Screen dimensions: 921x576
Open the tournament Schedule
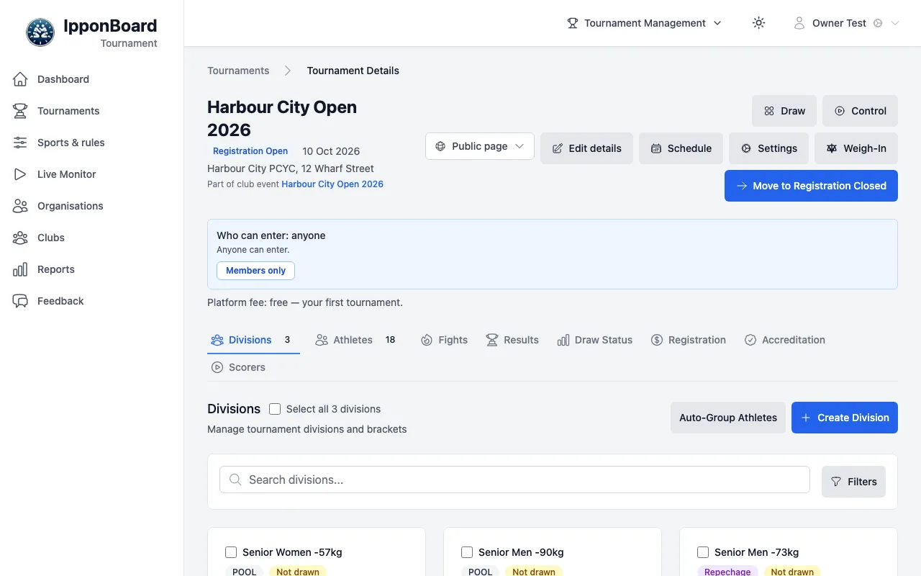(x=681, y=148)
